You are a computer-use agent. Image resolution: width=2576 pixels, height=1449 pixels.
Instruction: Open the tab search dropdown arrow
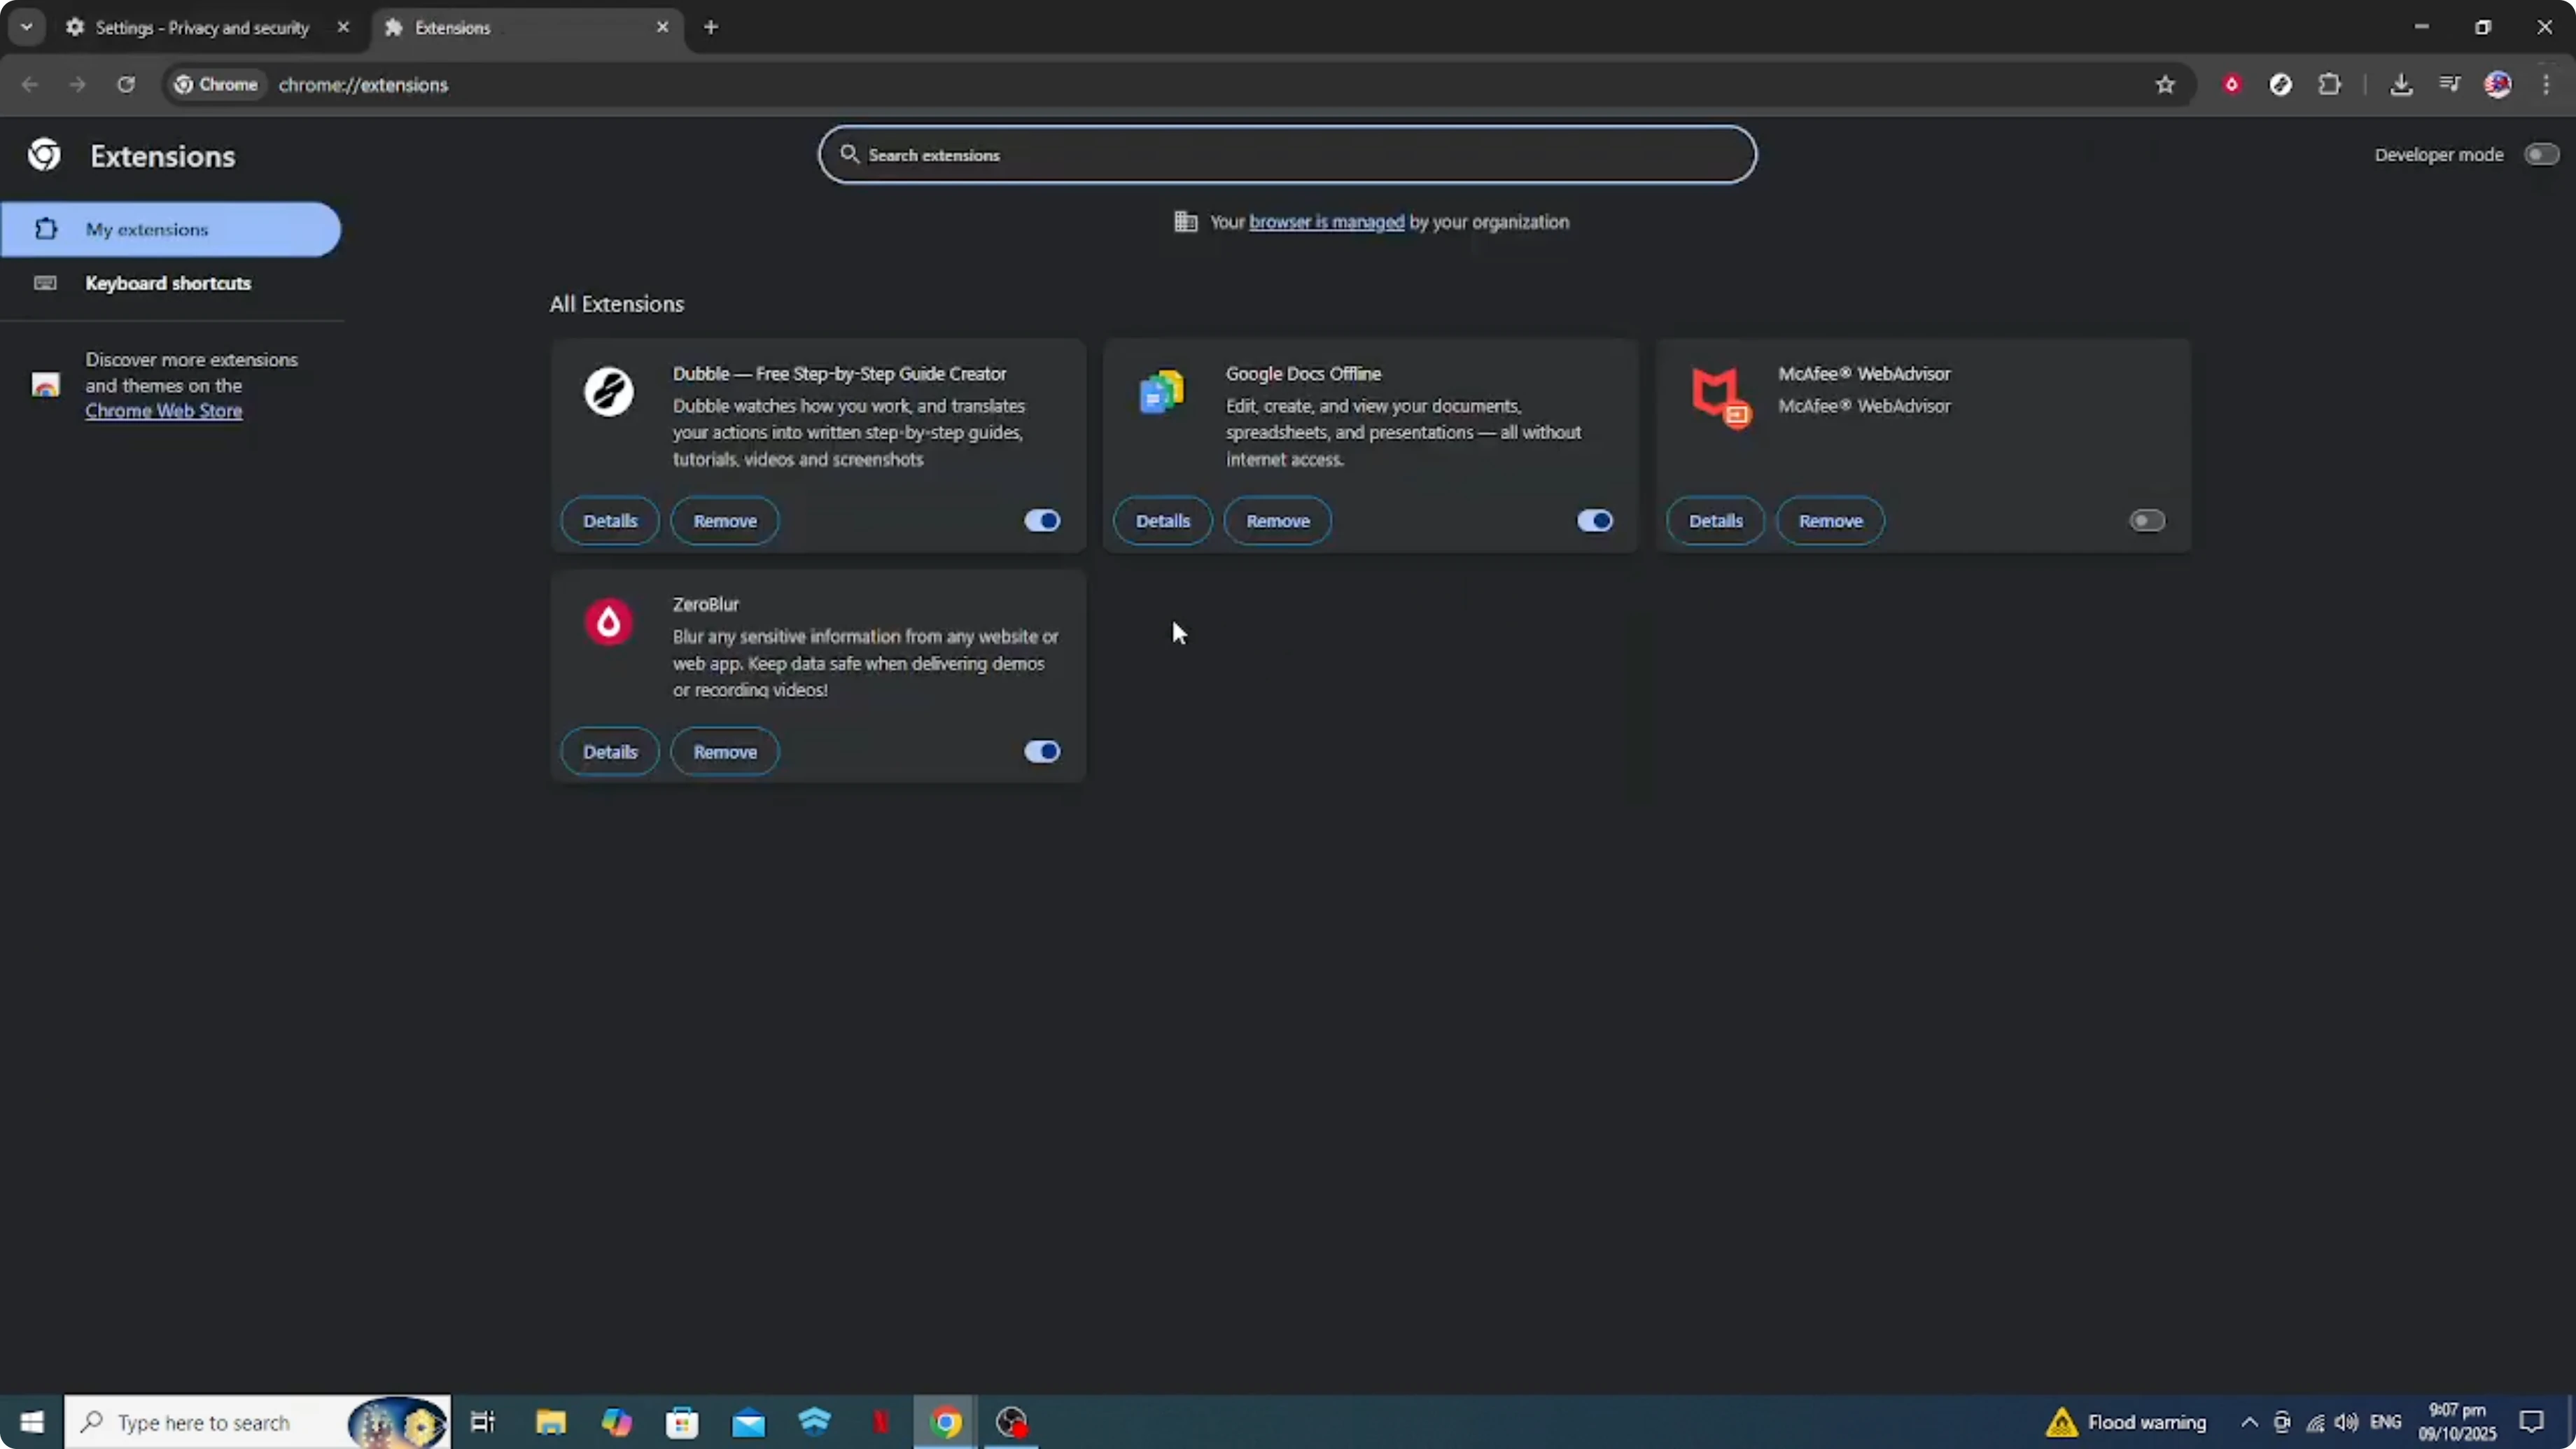pyautogui.click(x=27, y=27)
